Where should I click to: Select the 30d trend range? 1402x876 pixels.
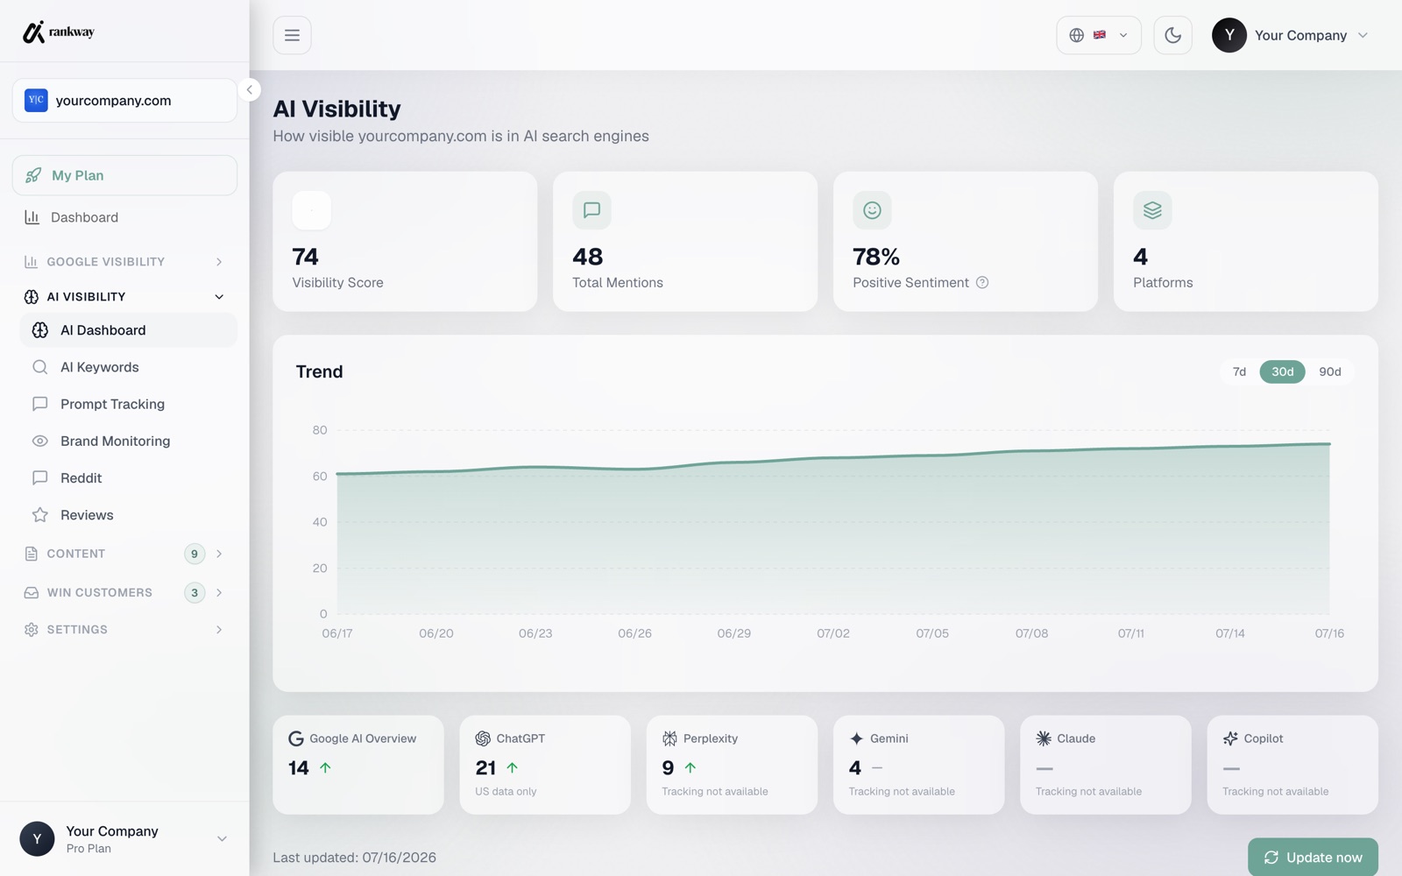click(1282, 371)
